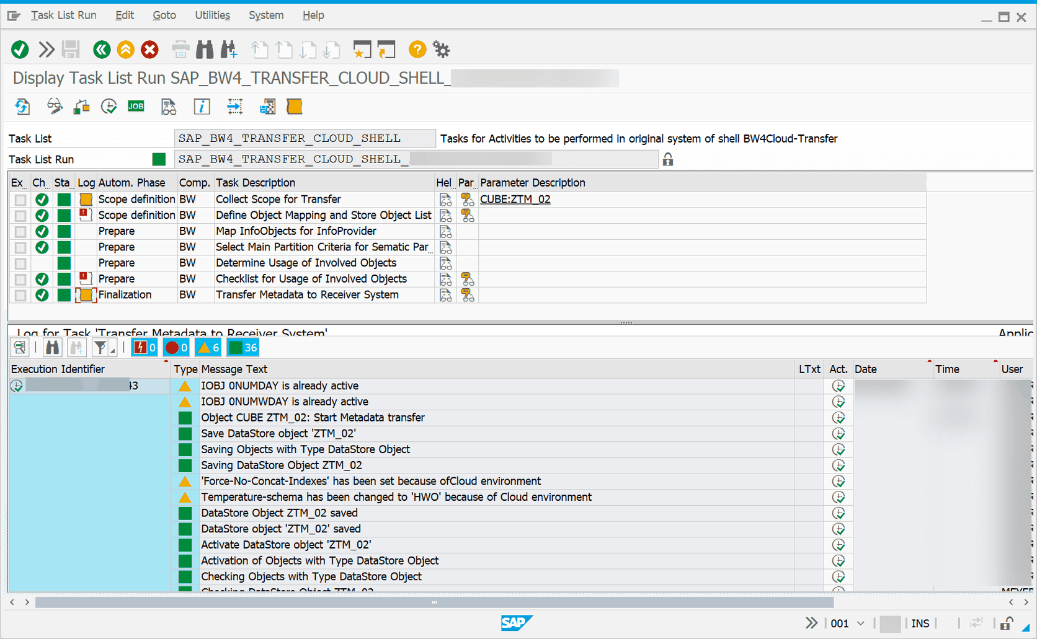Select the binoculars Find icon in log toolbar
Viewport: 1037px width, 639px height.
pos(52,347)
